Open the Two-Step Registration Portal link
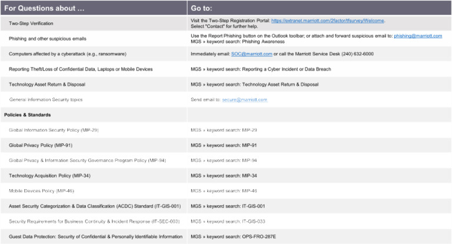Image resolution: width=452 pixels, height=244 pixels. click(328, 21)
